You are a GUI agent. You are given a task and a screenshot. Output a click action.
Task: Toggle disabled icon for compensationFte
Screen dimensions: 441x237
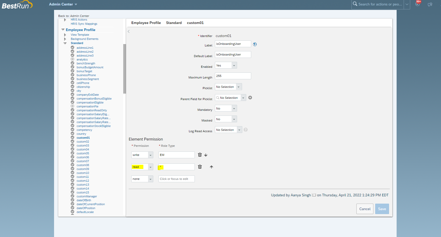pyautogui.click(x=73, y=106)
